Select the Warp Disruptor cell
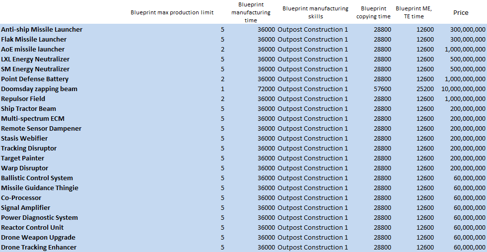The height and width of the screenshot is (252, 487). pos(24,168)
